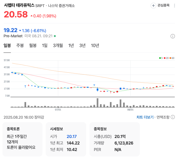The width and height of the screenshot is (179, 160).
Task: Open the 종목정보 stock info card
Action: coord(115,139)
